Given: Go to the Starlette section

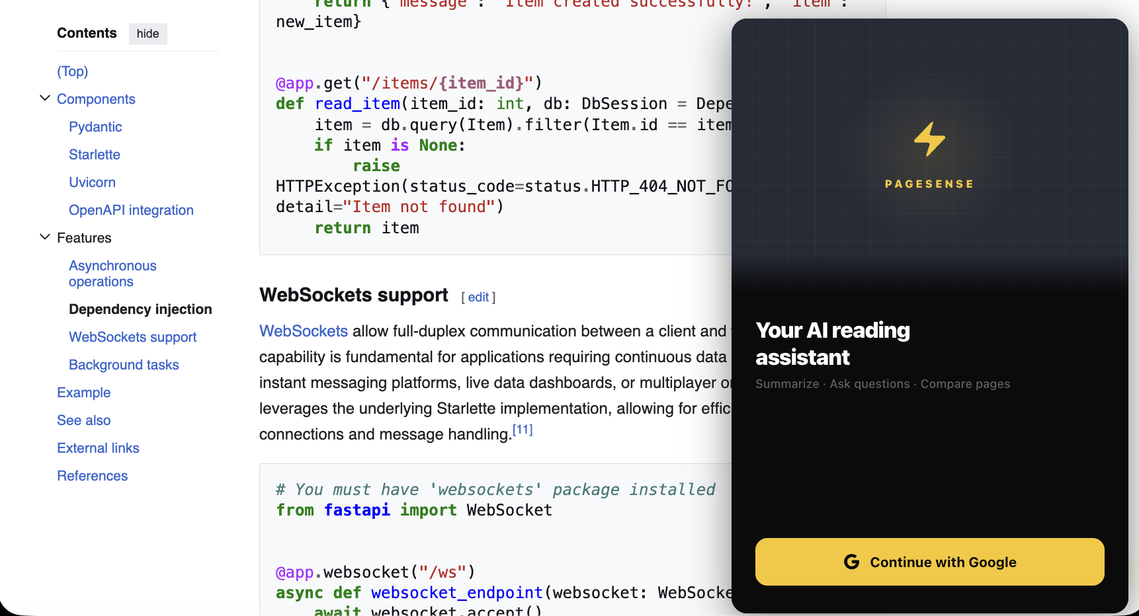Looking at the screenshot, I should click(x=95, y=155).
